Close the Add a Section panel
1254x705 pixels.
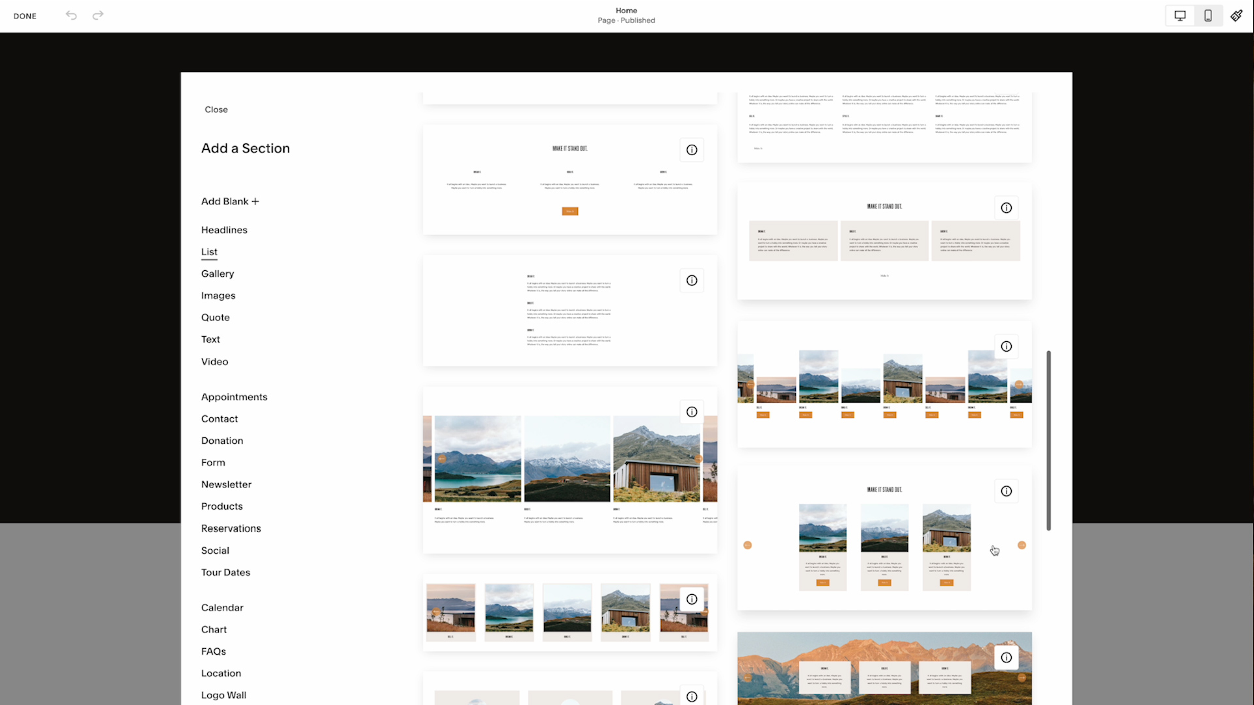point(216,109)
